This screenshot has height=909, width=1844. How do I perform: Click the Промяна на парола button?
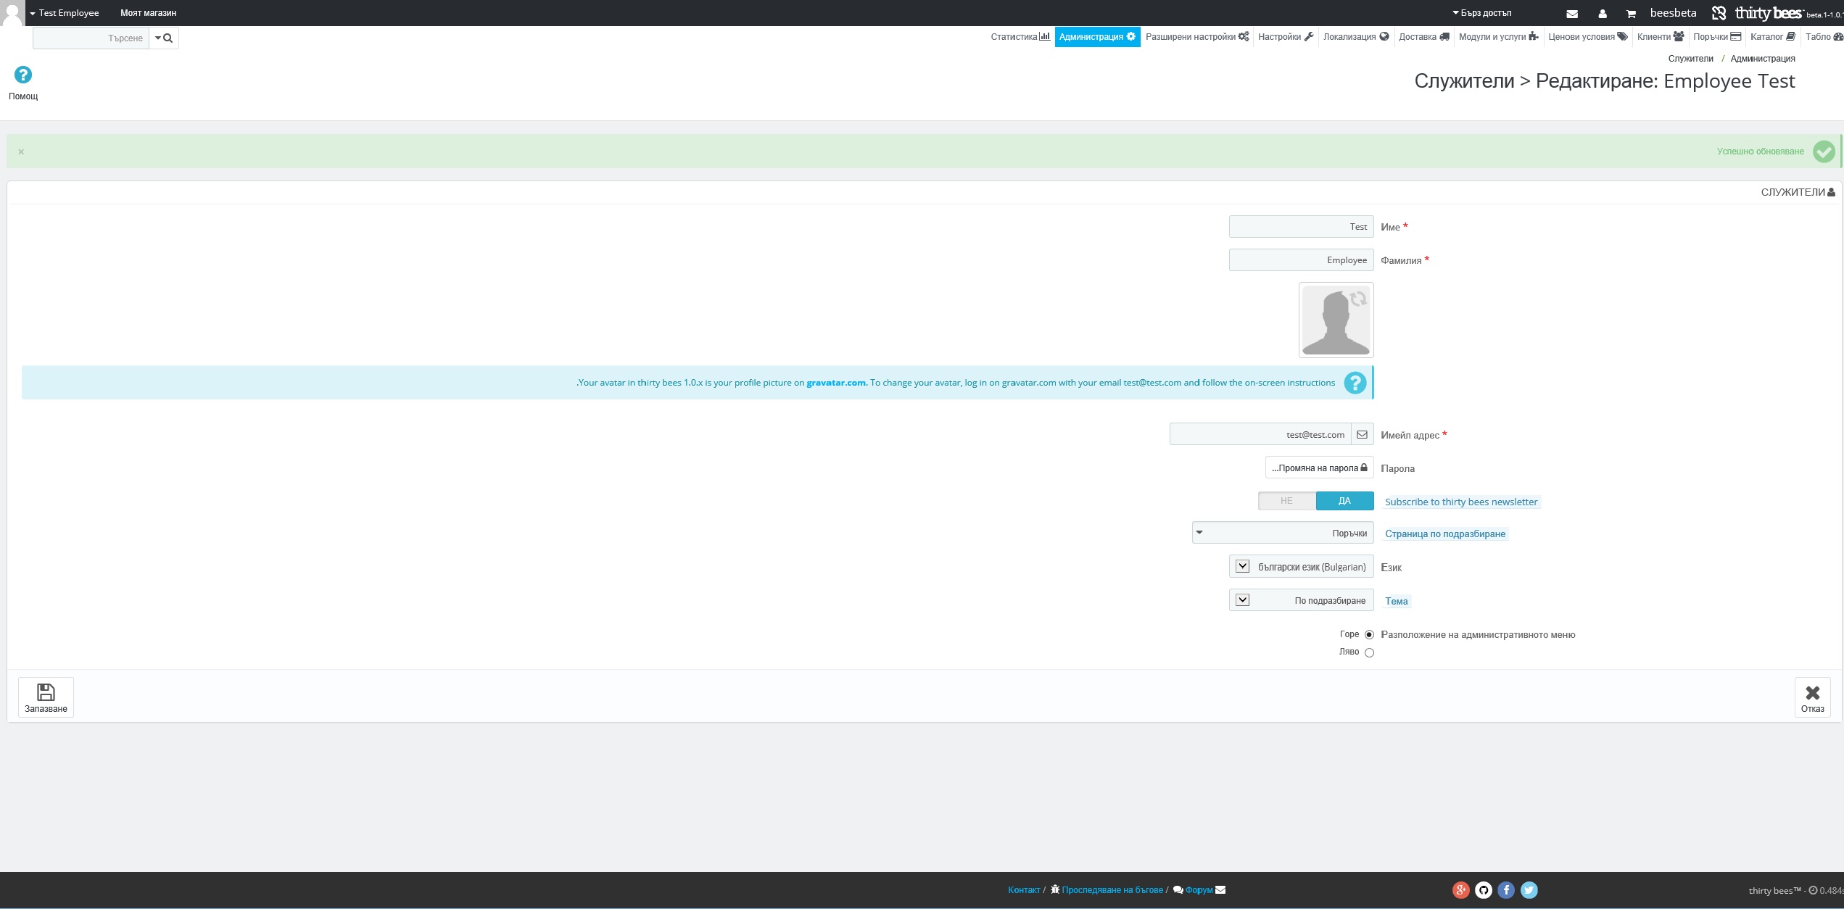tap(1319, 468)
